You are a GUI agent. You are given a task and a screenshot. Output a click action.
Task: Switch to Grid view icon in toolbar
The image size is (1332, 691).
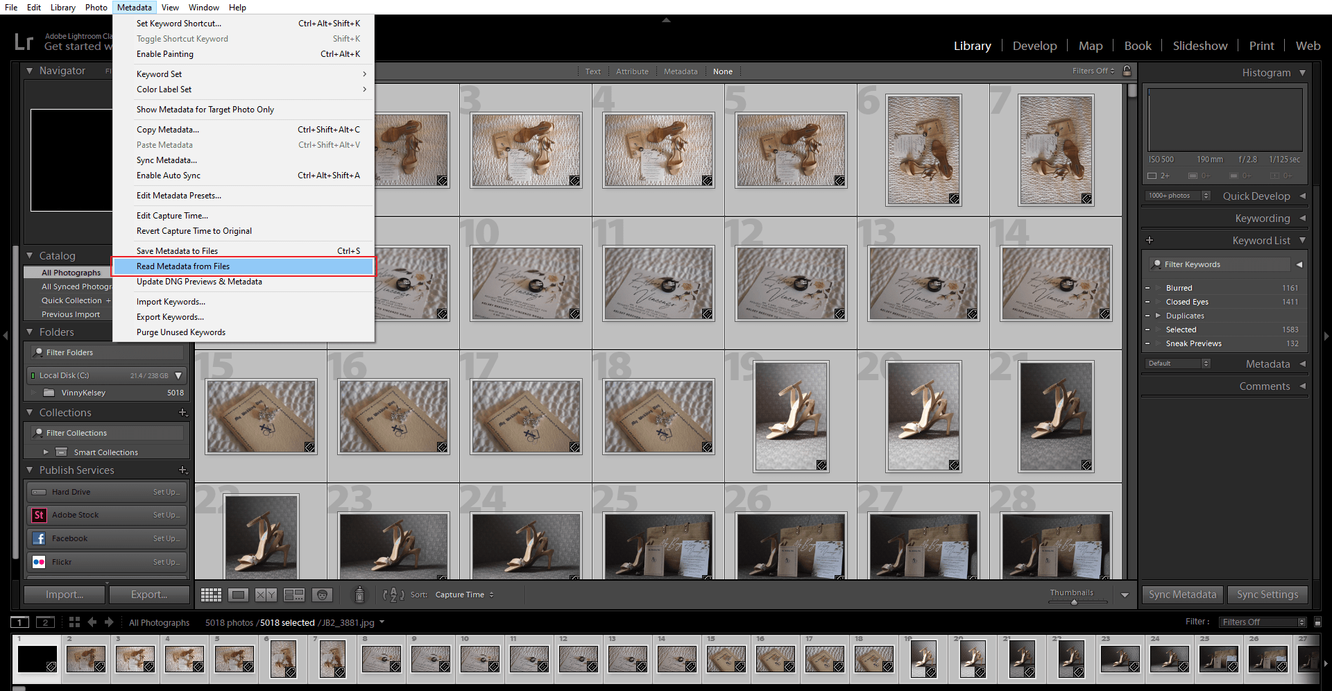point(211,595)
